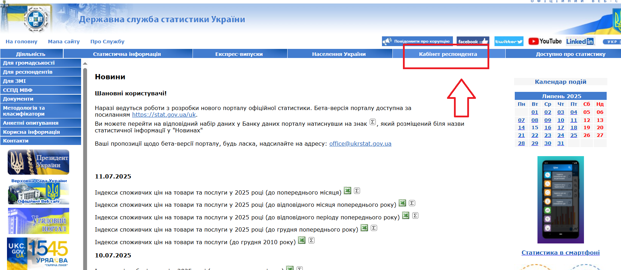The height and width of the screenshot is (270, 621).
Task: Select 'ССПД МВФ' in sidebar
Action: (41, 90)
